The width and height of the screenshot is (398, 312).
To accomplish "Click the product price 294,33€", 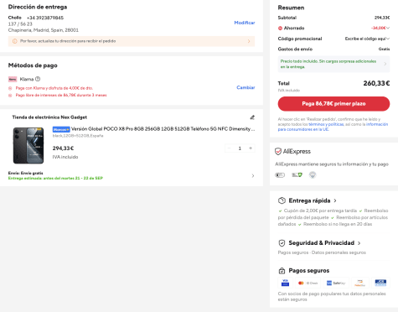I will [63, 148].
